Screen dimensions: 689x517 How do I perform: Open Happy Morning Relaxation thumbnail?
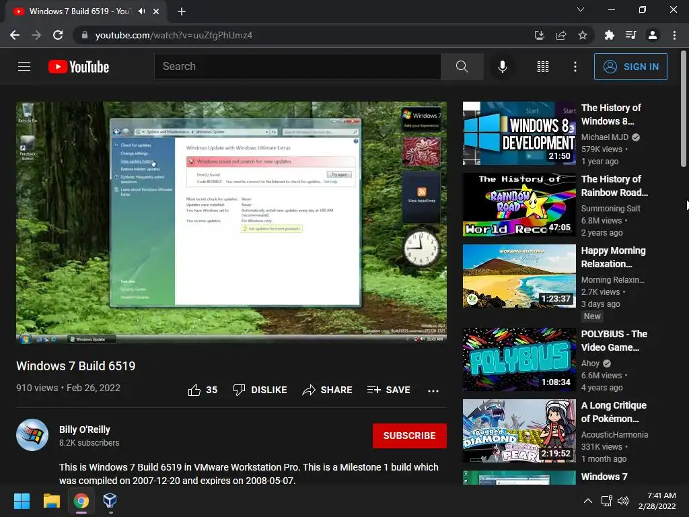pos(519,276)
